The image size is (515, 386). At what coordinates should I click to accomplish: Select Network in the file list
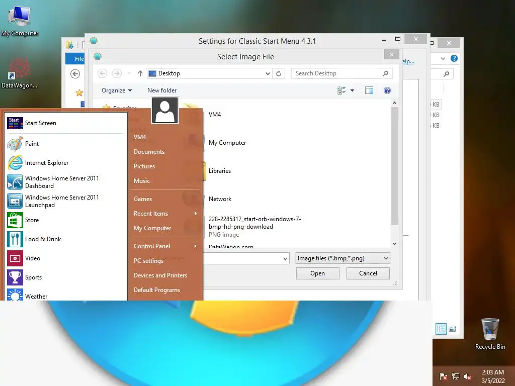click(220, 199)
